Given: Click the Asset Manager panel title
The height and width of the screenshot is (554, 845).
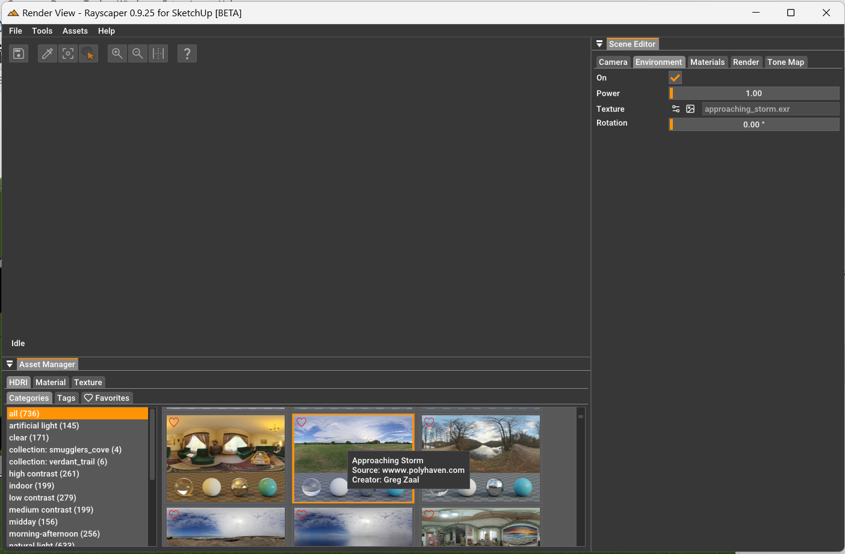Looking at the screenshot, I should coord(47,364).
